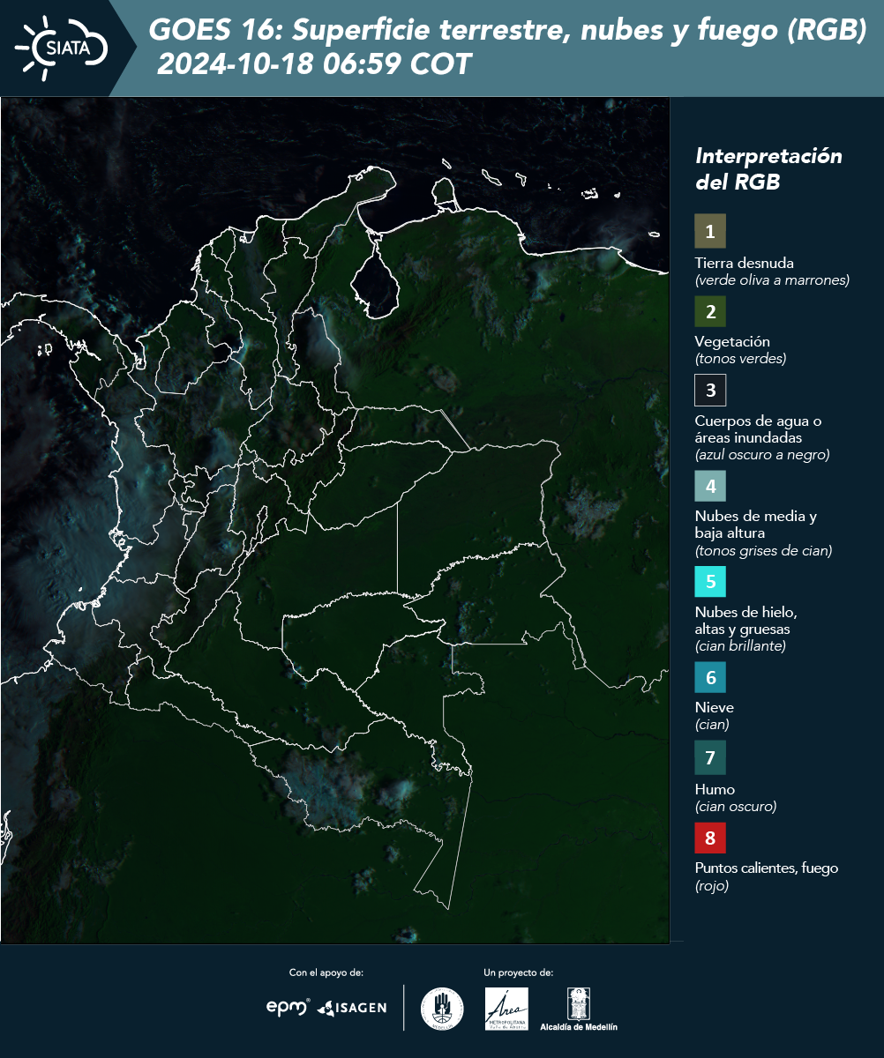This screenshot has width=884, height=1058.
Task: Click the timestamp "2024-10-18 06:59 COT"
Action: 315,64
